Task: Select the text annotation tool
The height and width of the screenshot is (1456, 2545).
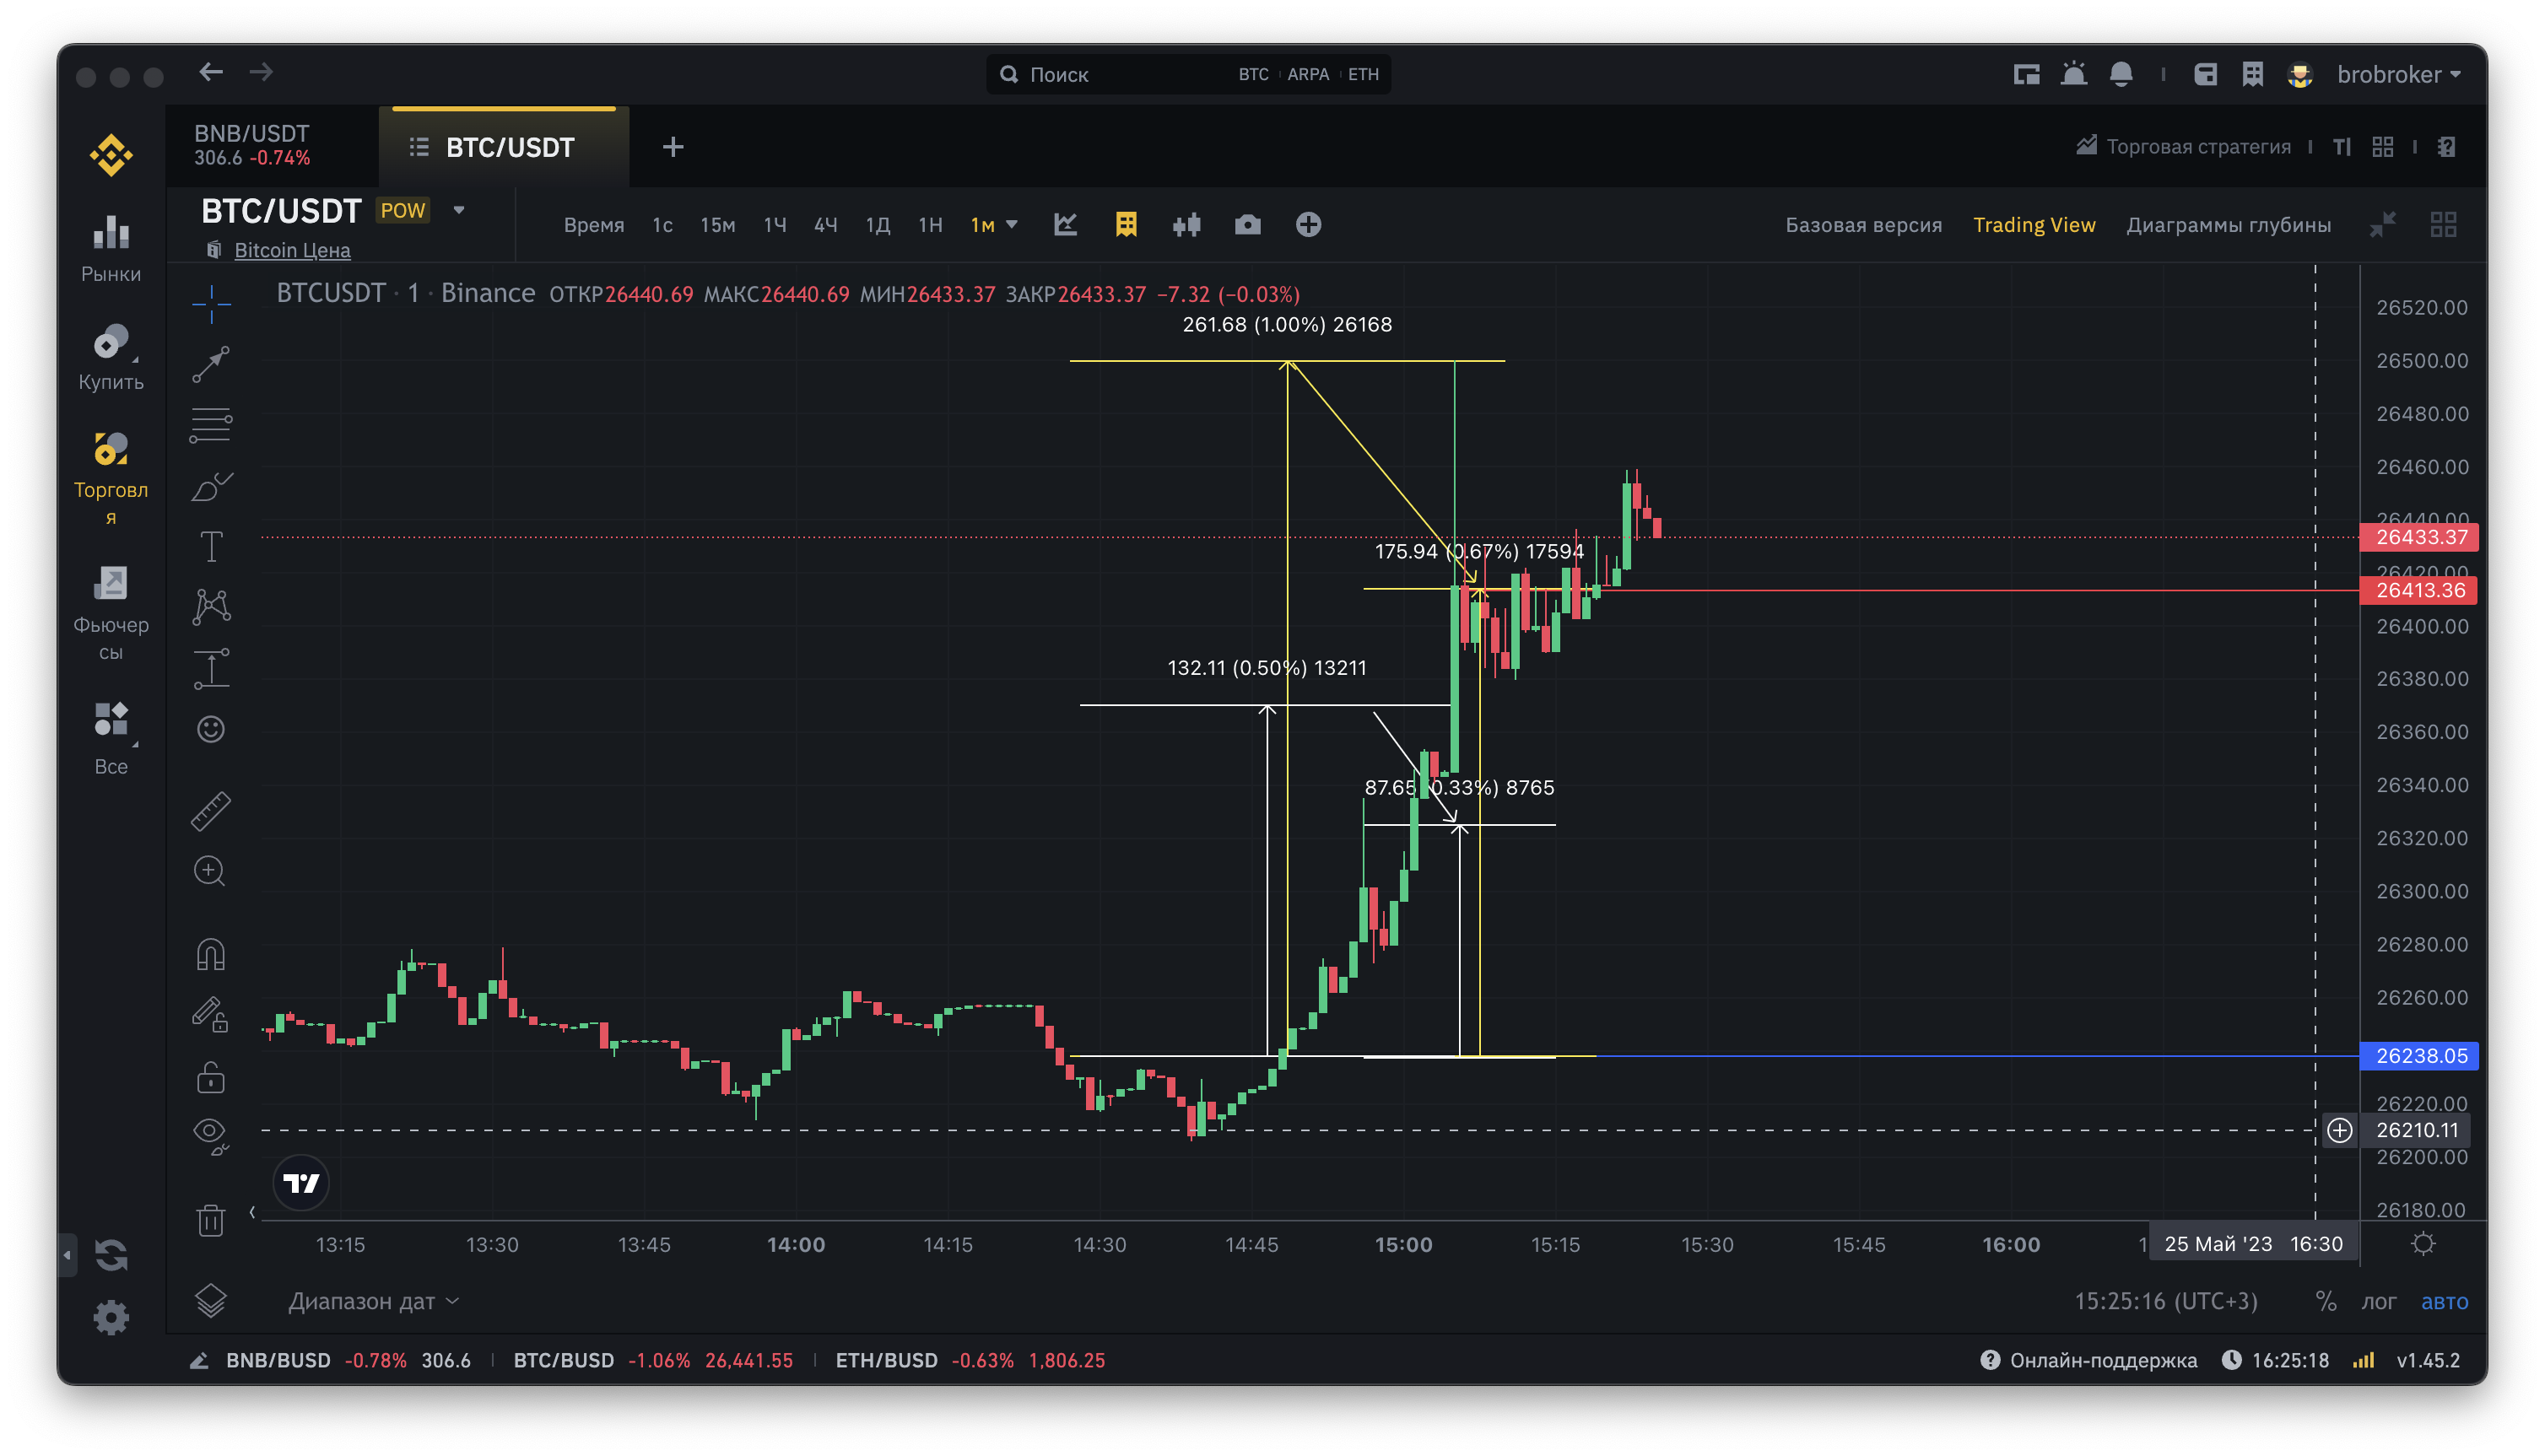Action: [x=211, y=546]
